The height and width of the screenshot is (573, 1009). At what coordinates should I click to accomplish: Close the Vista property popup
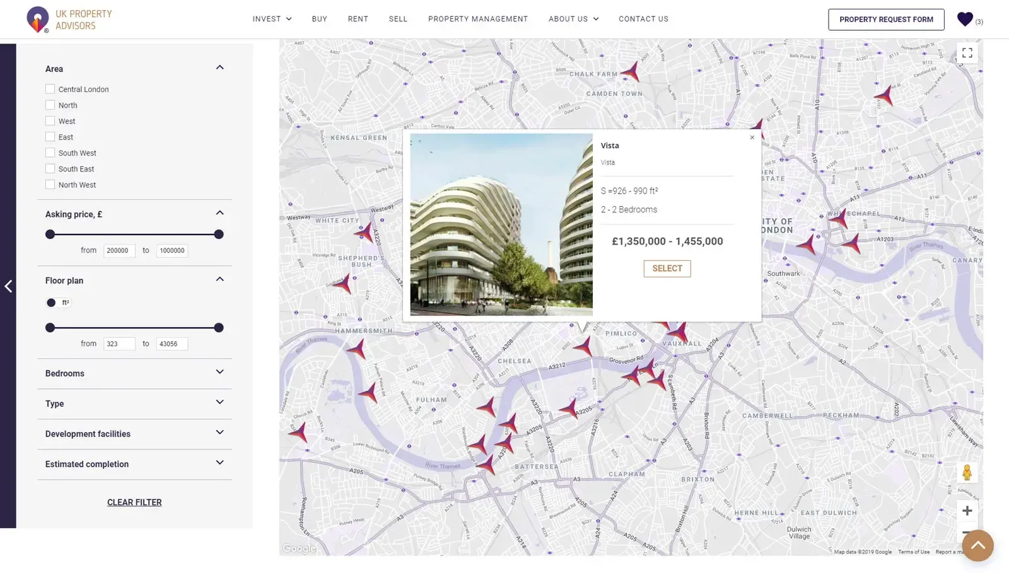coord(752,137)
